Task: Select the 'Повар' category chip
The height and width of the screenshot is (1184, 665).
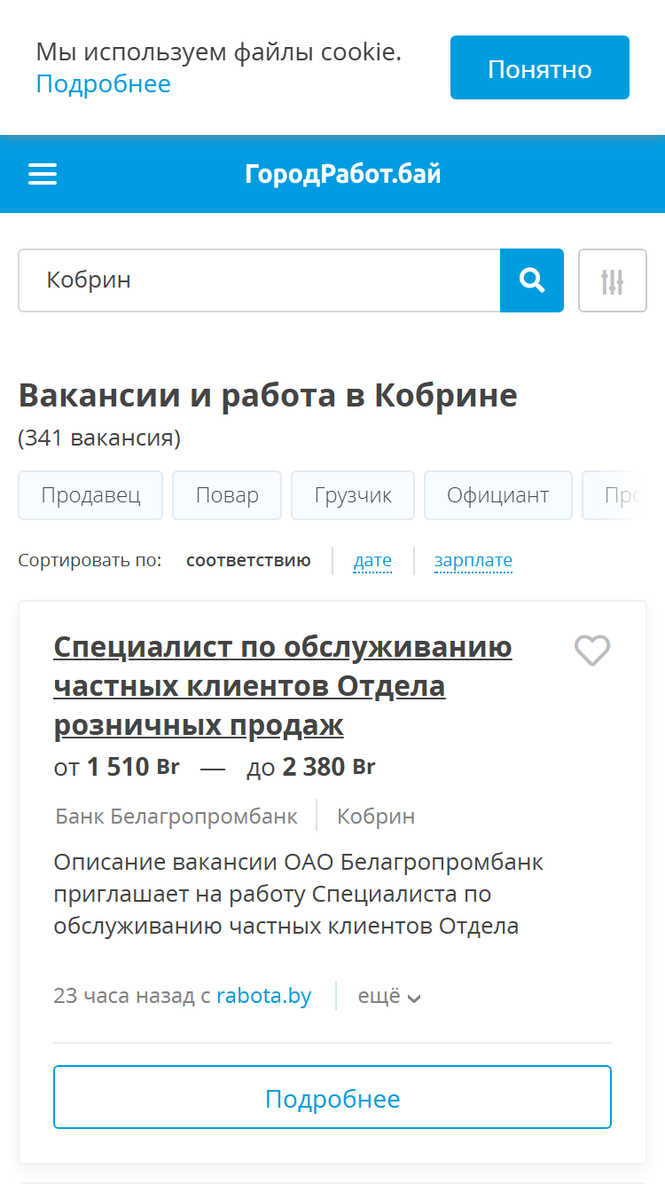Action: [x=227, y=495]
